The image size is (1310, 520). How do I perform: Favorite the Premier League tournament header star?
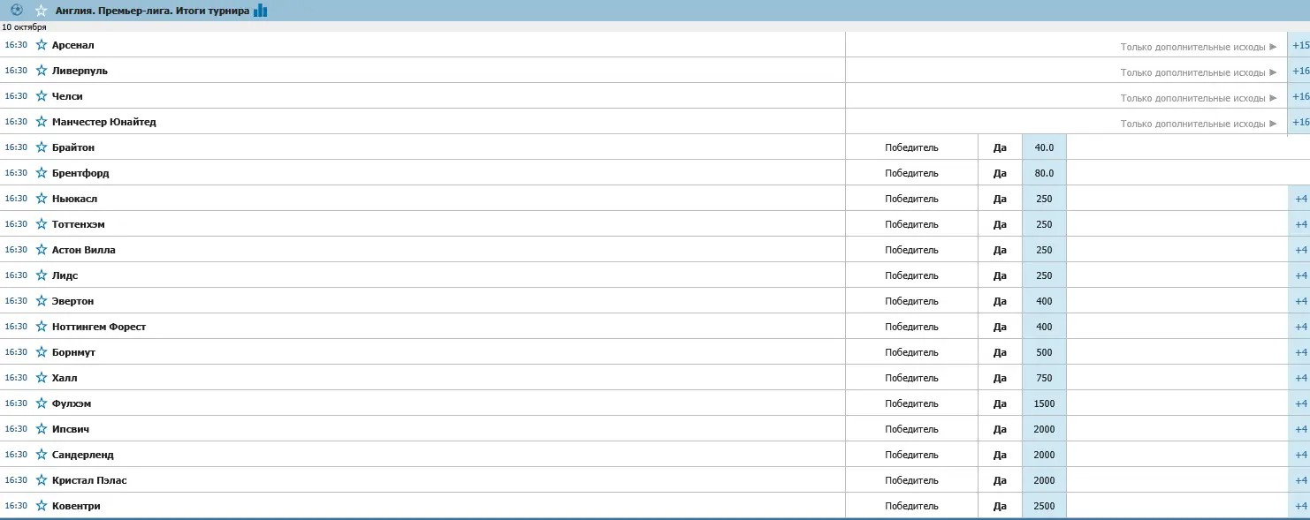pyautogui.click(x=42, y=11)
